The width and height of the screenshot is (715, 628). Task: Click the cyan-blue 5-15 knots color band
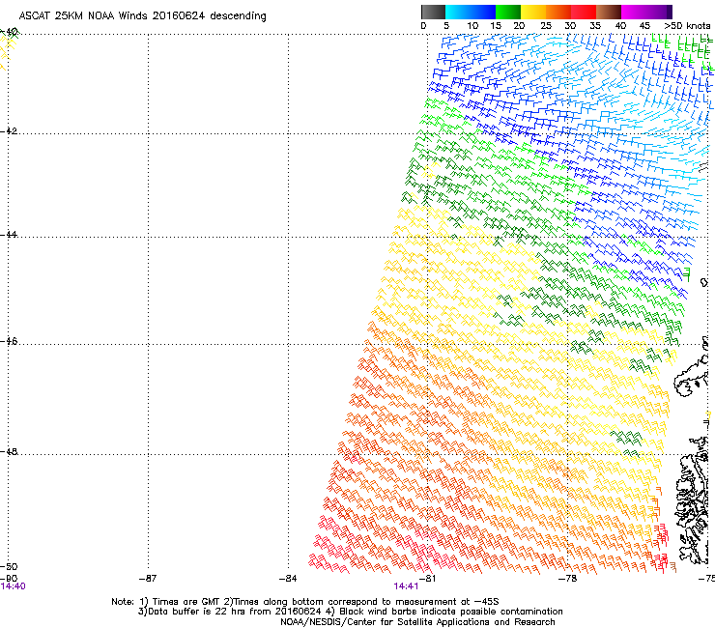[471, 12]
